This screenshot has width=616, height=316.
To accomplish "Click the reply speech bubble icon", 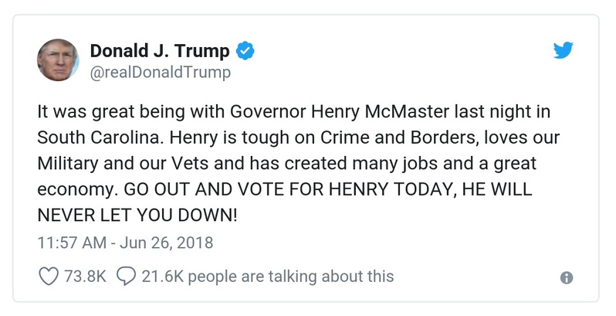I will click(126, 276).
